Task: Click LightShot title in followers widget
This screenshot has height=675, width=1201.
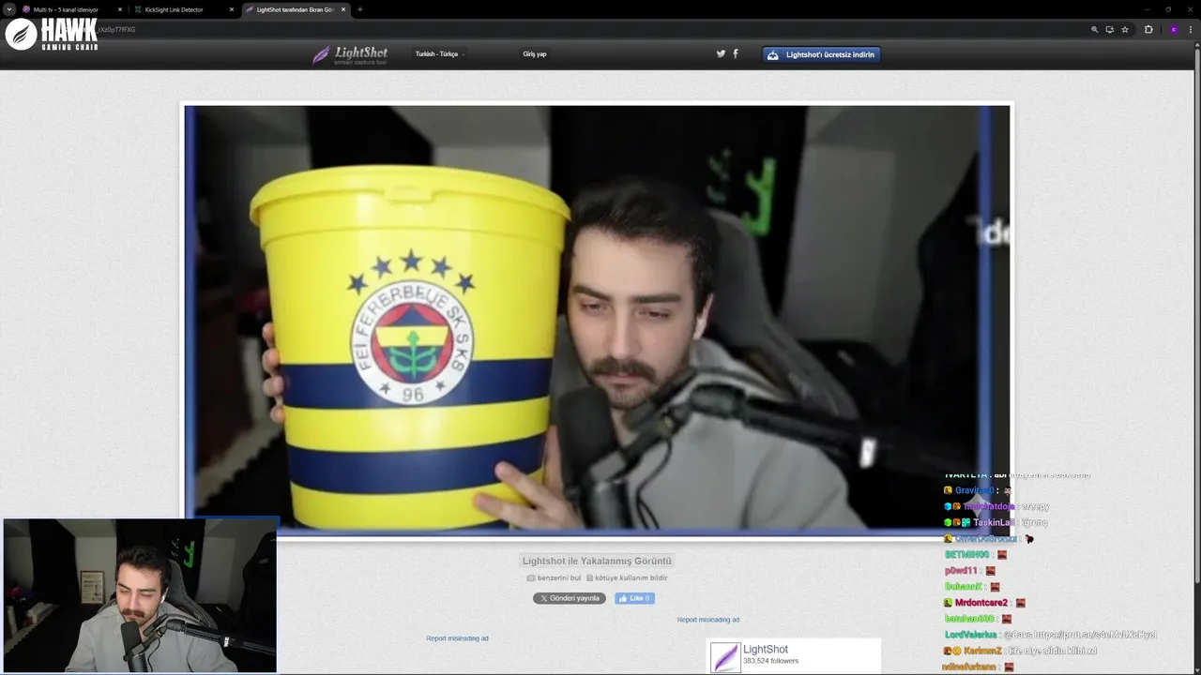Action: tap(766, 649)
